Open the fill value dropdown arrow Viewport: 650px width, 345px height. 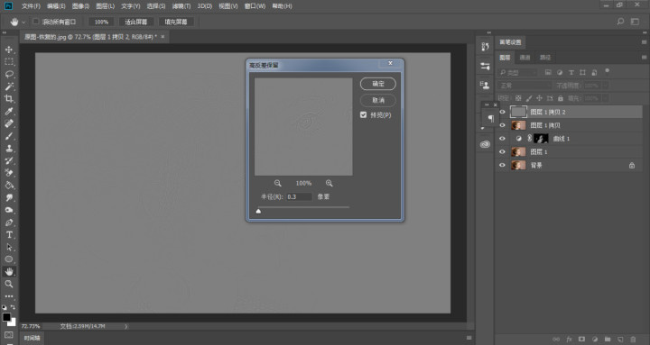point(605,98)
